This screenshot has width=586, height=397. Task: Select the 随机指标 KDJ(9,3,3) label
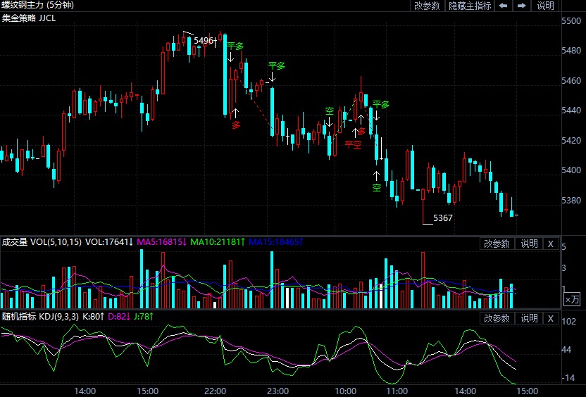(x=41, y=317)
